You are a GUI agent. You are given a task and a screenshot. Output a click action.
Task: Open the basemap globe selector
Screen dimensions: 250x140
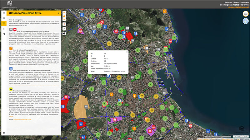coord(246,21)
